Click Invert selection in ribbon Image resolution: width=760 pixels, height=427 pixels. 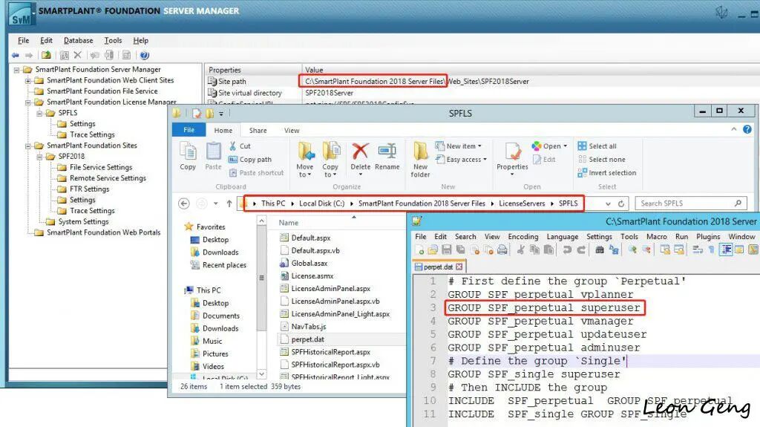coord(607,173)
